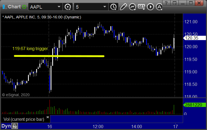Click the 14:00 time axis label
207x130 pixels.
click(137, 126)
